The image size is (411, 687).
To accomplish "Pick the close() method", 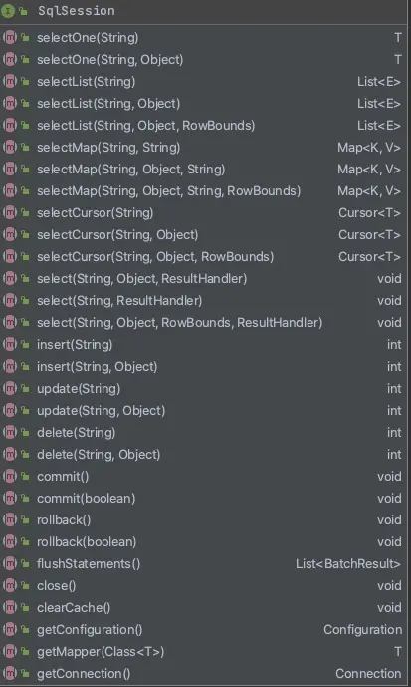I will pyautogui.click(x=205, y=585).
